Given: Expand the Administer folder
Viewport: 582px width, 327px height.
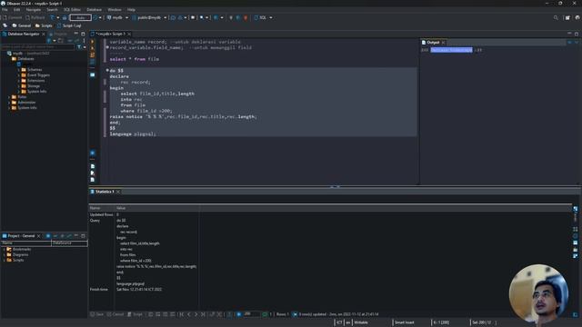Looking at the screenshot, I should coord(9,103).
